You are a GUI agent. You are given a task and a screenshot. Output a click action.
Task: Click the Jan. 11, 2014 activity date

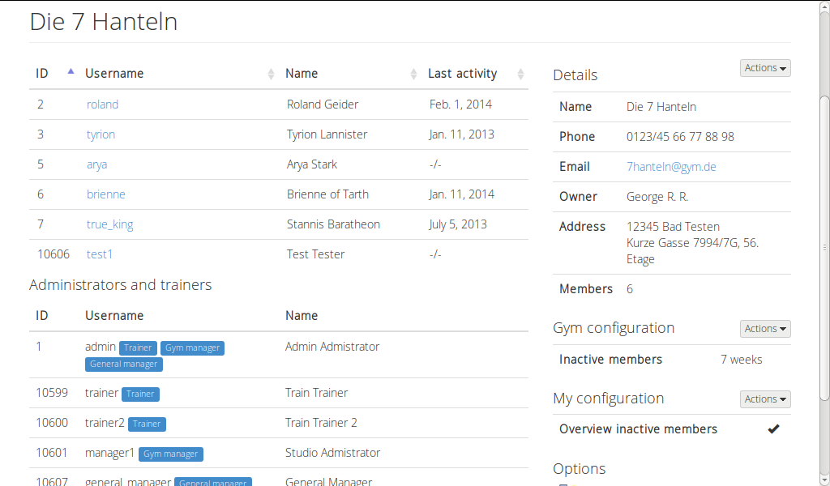461,194
